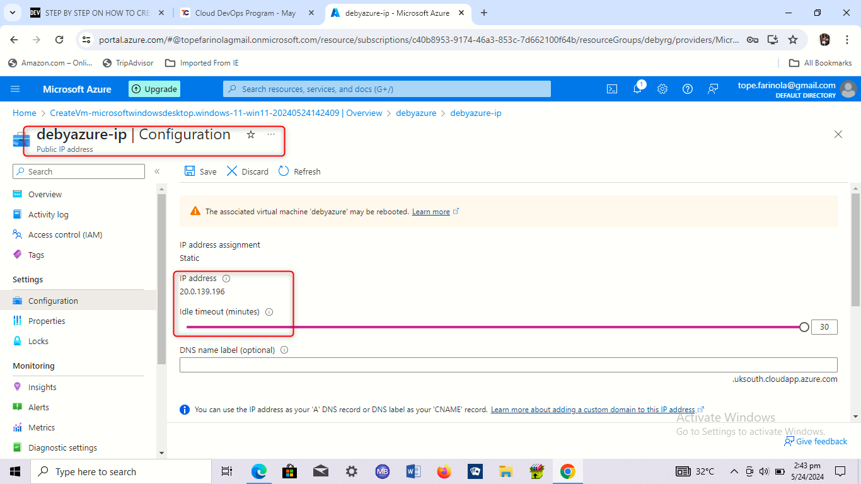Go to the debyazure breadcrumb

[416, 113]
